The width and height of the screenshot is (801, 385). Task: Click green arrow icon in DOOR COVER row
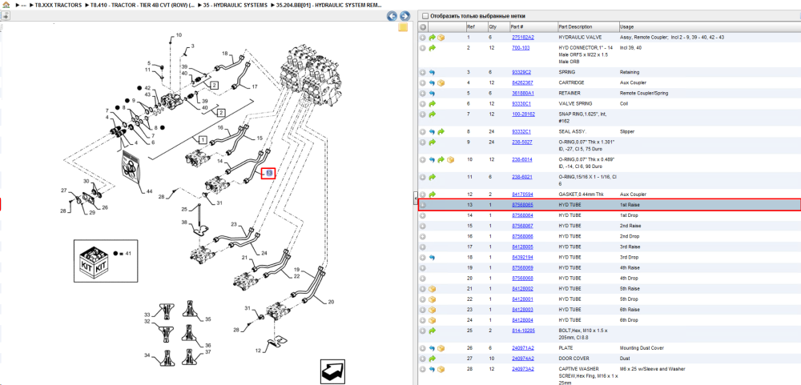point(432,359)
